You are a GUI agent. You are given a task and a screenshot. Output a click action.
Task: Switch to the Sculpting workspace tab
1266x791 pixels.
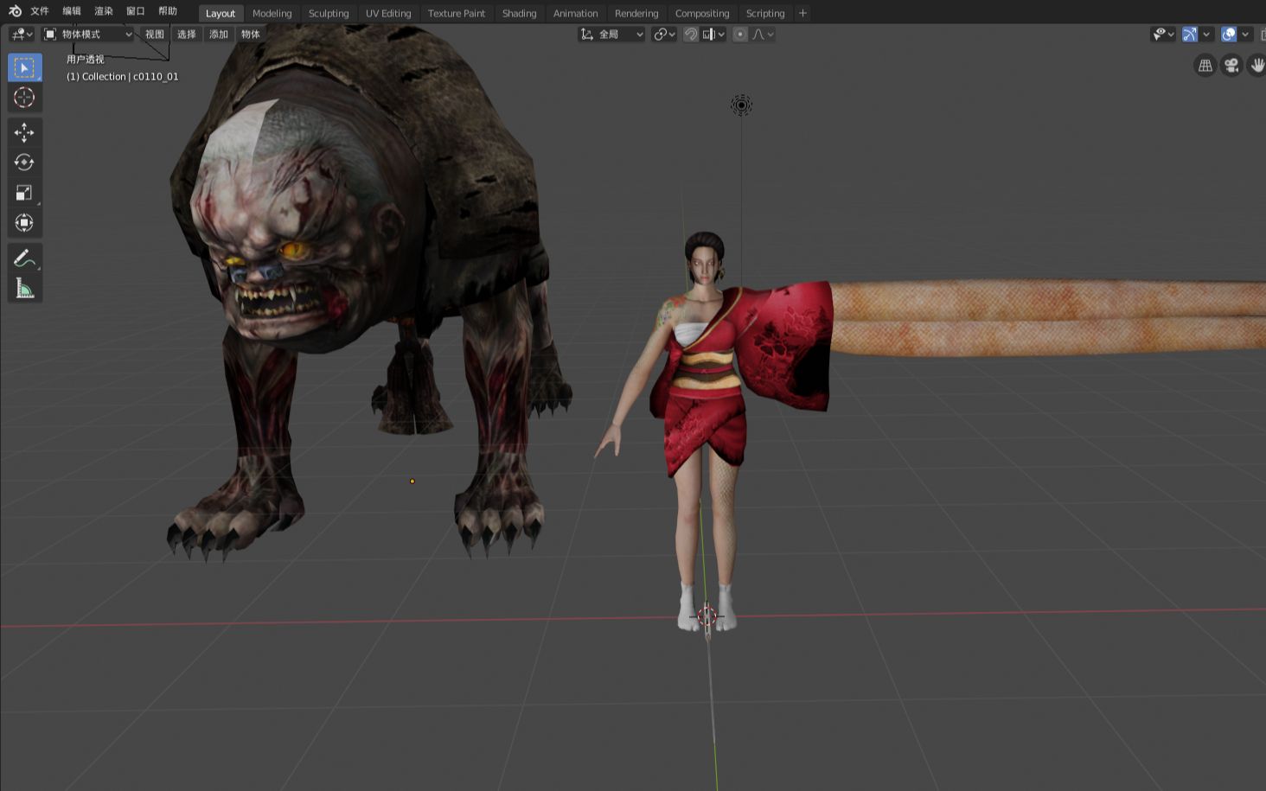pos(329,13)
